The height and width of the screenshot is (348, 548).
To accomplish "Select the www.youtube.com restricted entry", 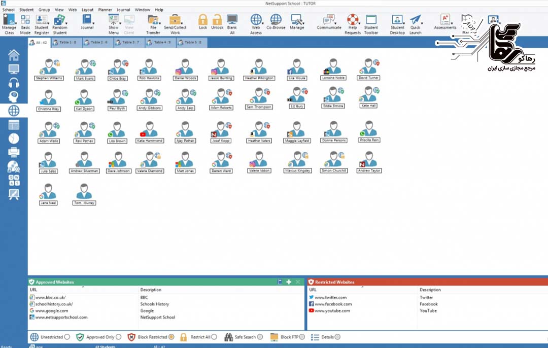I will click(332, 310).
